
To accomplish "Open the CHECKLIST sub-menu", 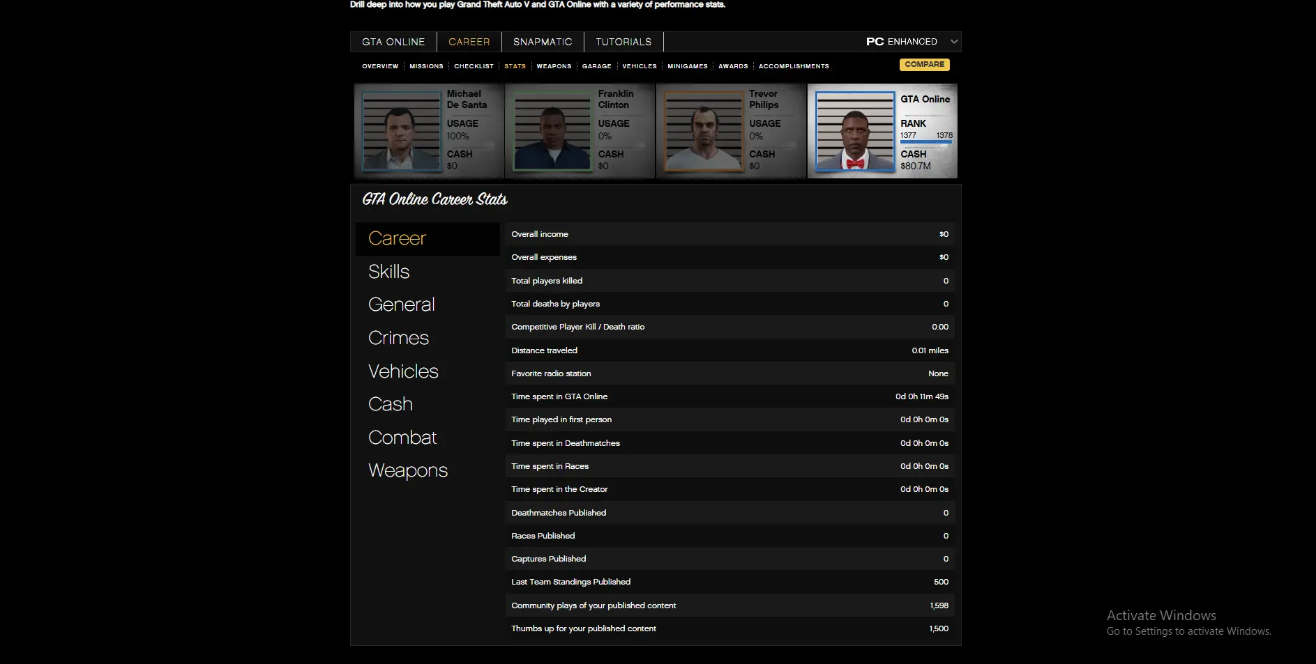I will pos(474,66).
